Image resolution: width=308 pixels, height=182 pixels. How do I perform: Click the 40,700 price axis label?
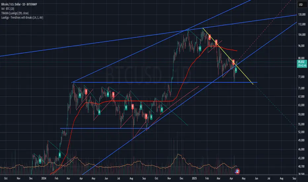click(301, 166)
